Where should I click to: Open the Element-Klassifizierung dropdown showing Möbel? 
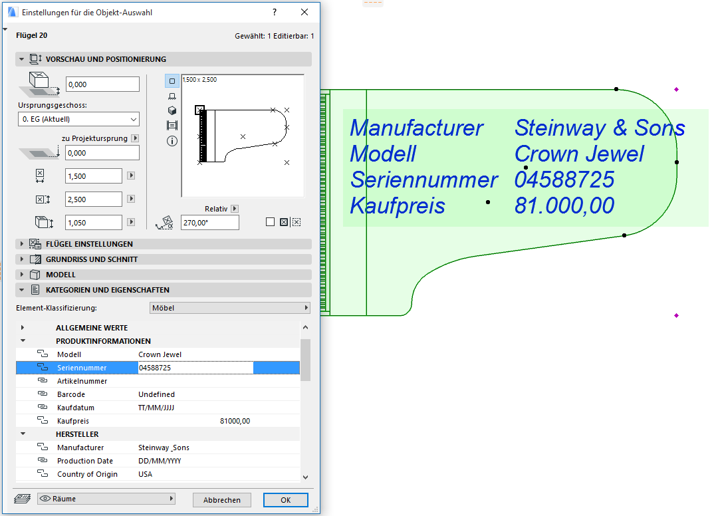click(229, 307)
